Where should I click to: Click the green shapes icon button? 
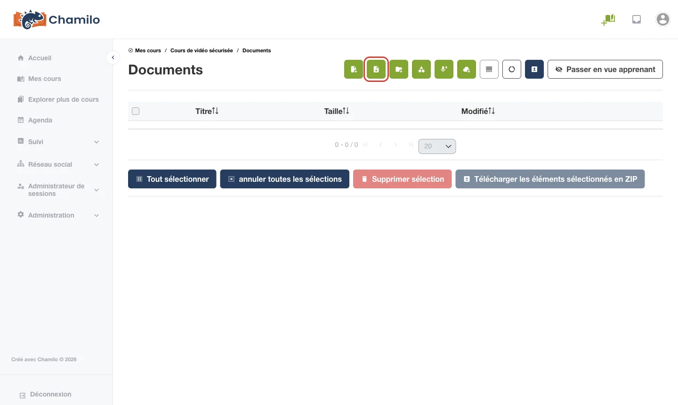click(x=421, y=69)
